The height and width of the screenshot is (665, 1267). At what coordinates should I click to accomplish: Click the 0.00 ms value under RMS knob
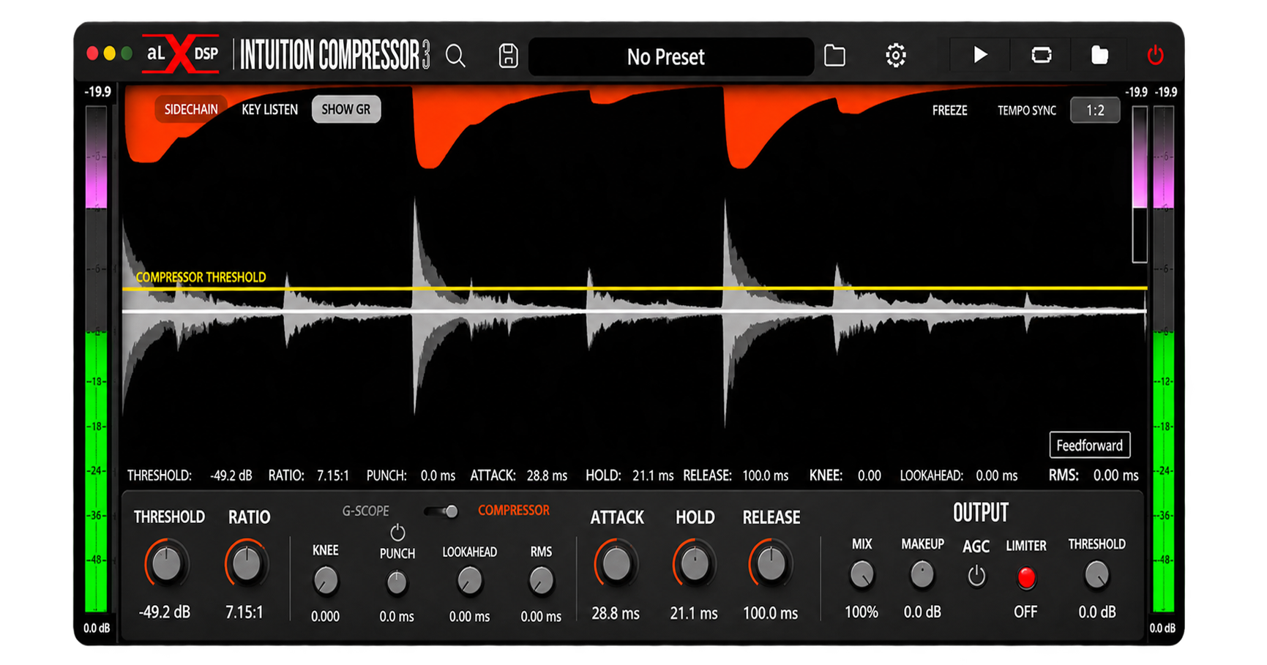click(x=541, y=617)
